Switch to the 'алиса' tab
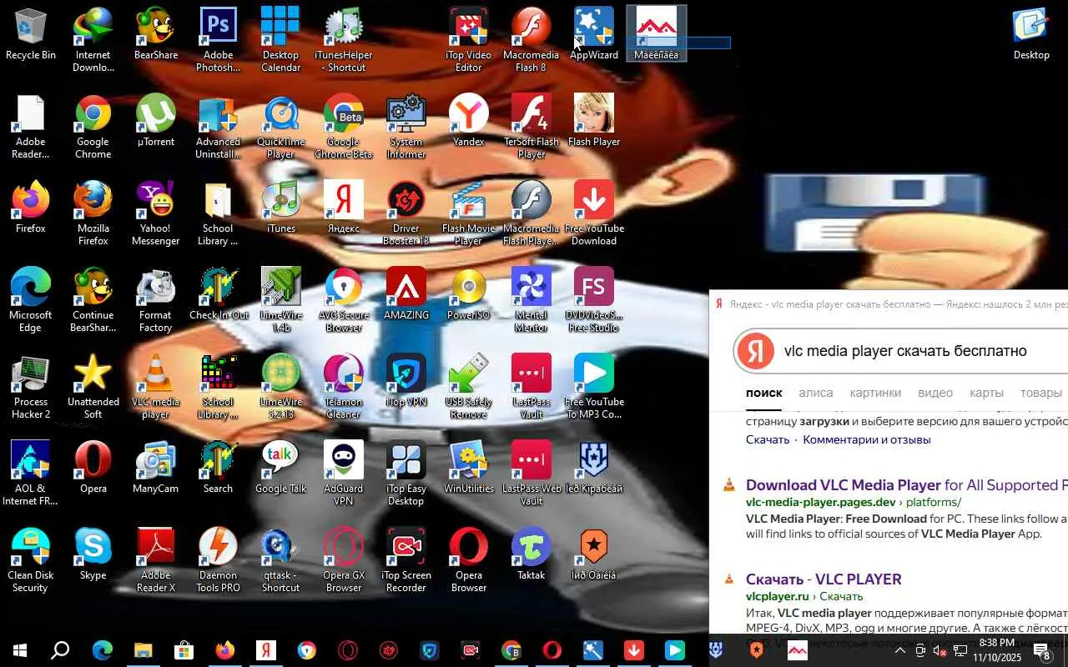The height and width of the screenshot is (667, 1068). pos(816,393)
